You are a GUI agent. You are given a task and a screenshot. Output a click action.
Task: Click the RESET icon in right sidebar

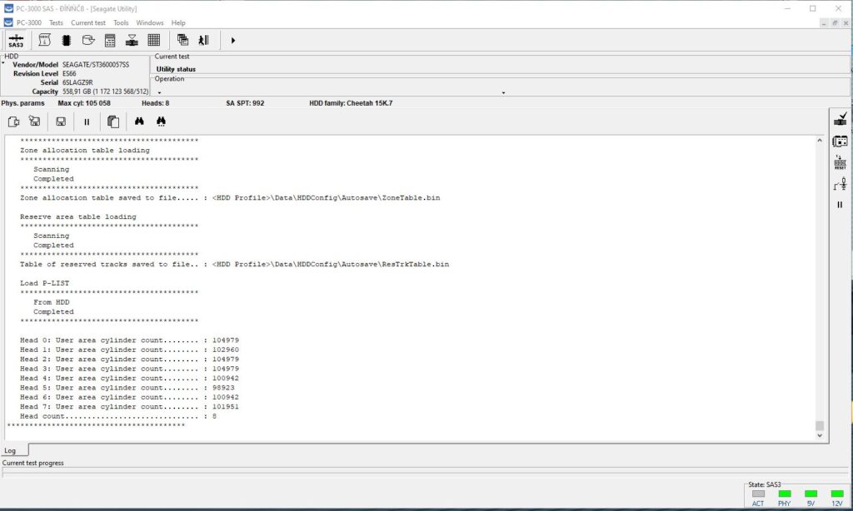pos(840,162)
